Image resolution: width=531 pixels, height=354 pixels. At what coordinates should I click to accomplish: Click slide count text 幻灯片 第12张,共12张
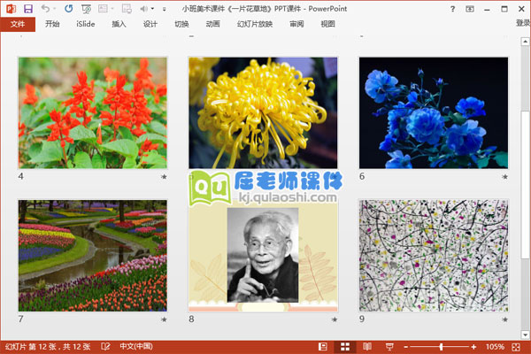[48, 347]
